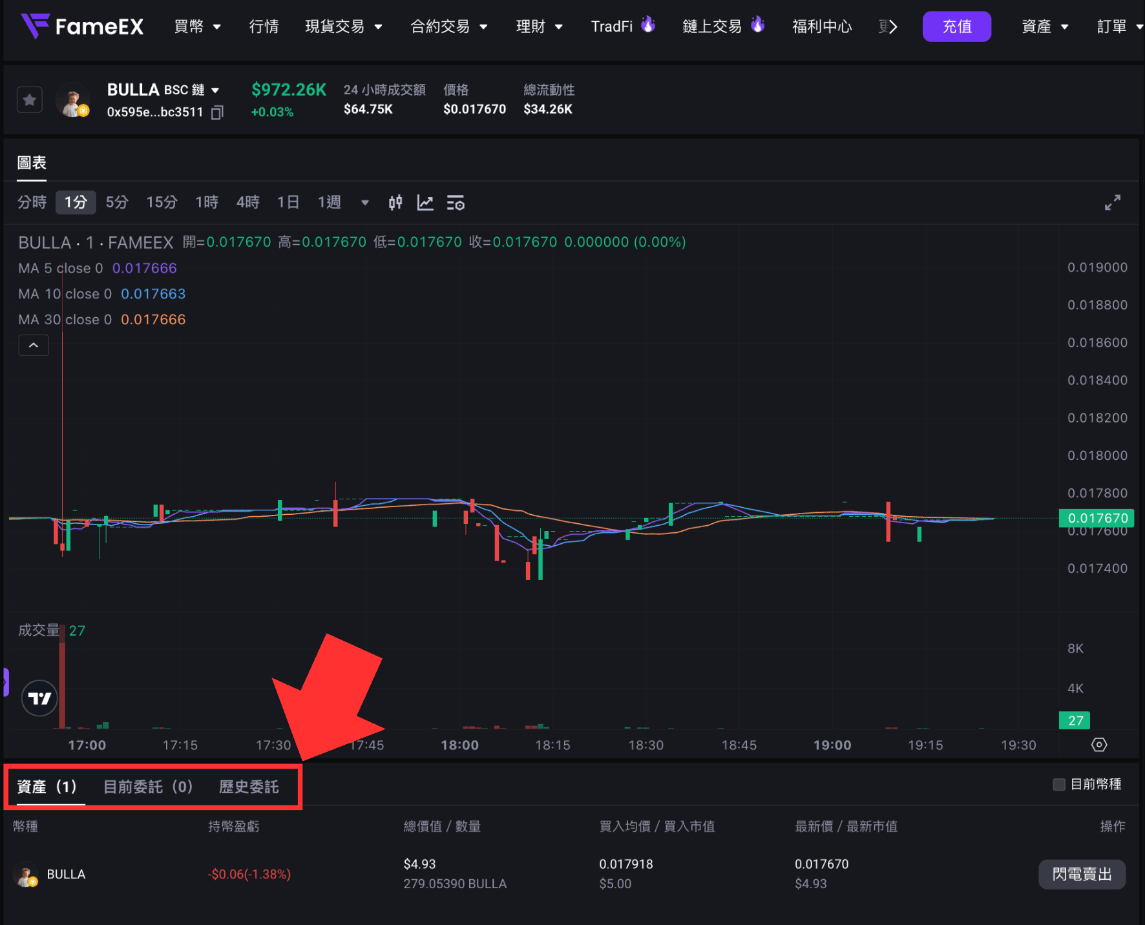1145x925 pixels.
Task: Select the 15分 timeframe
Action: (162, 203)
